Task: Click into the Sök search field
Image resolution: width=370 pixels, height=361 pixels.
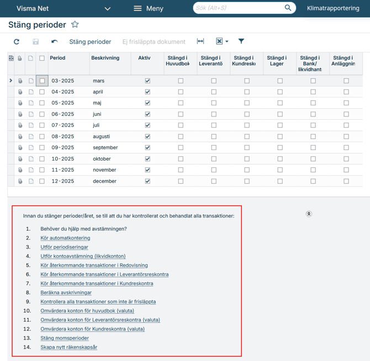Action: pyautogui.click(x=237, y=8)
